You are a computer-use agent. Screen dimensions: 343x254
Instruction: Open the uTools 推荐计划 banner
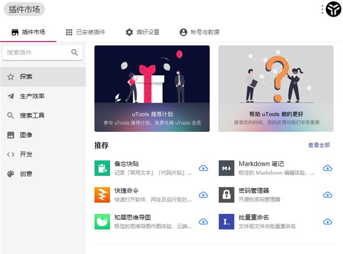pyautogui.click(x=152, y=88)
